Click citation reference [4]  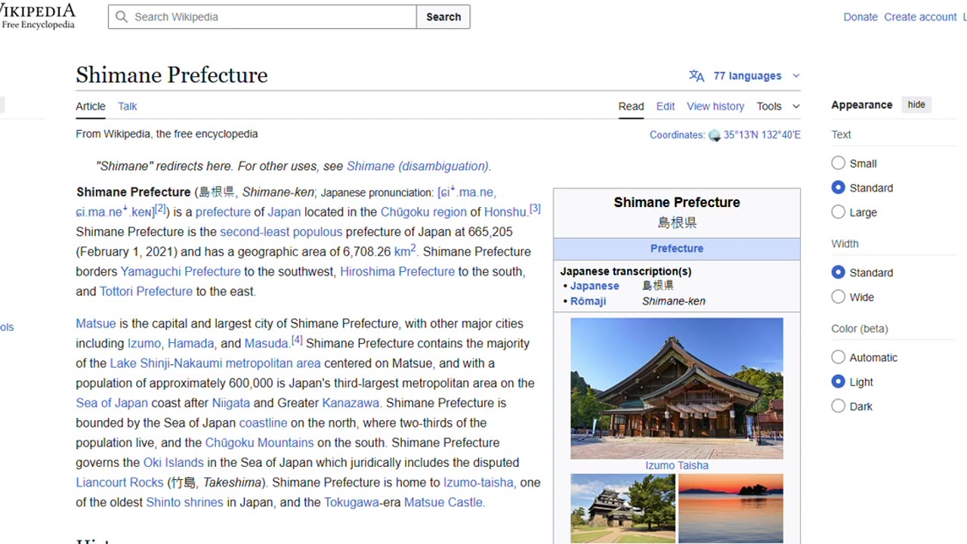tap(297, 340)
